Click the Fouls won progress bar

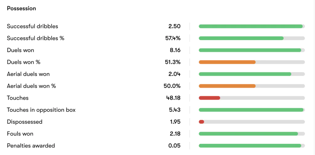click(x=248, y=134)
